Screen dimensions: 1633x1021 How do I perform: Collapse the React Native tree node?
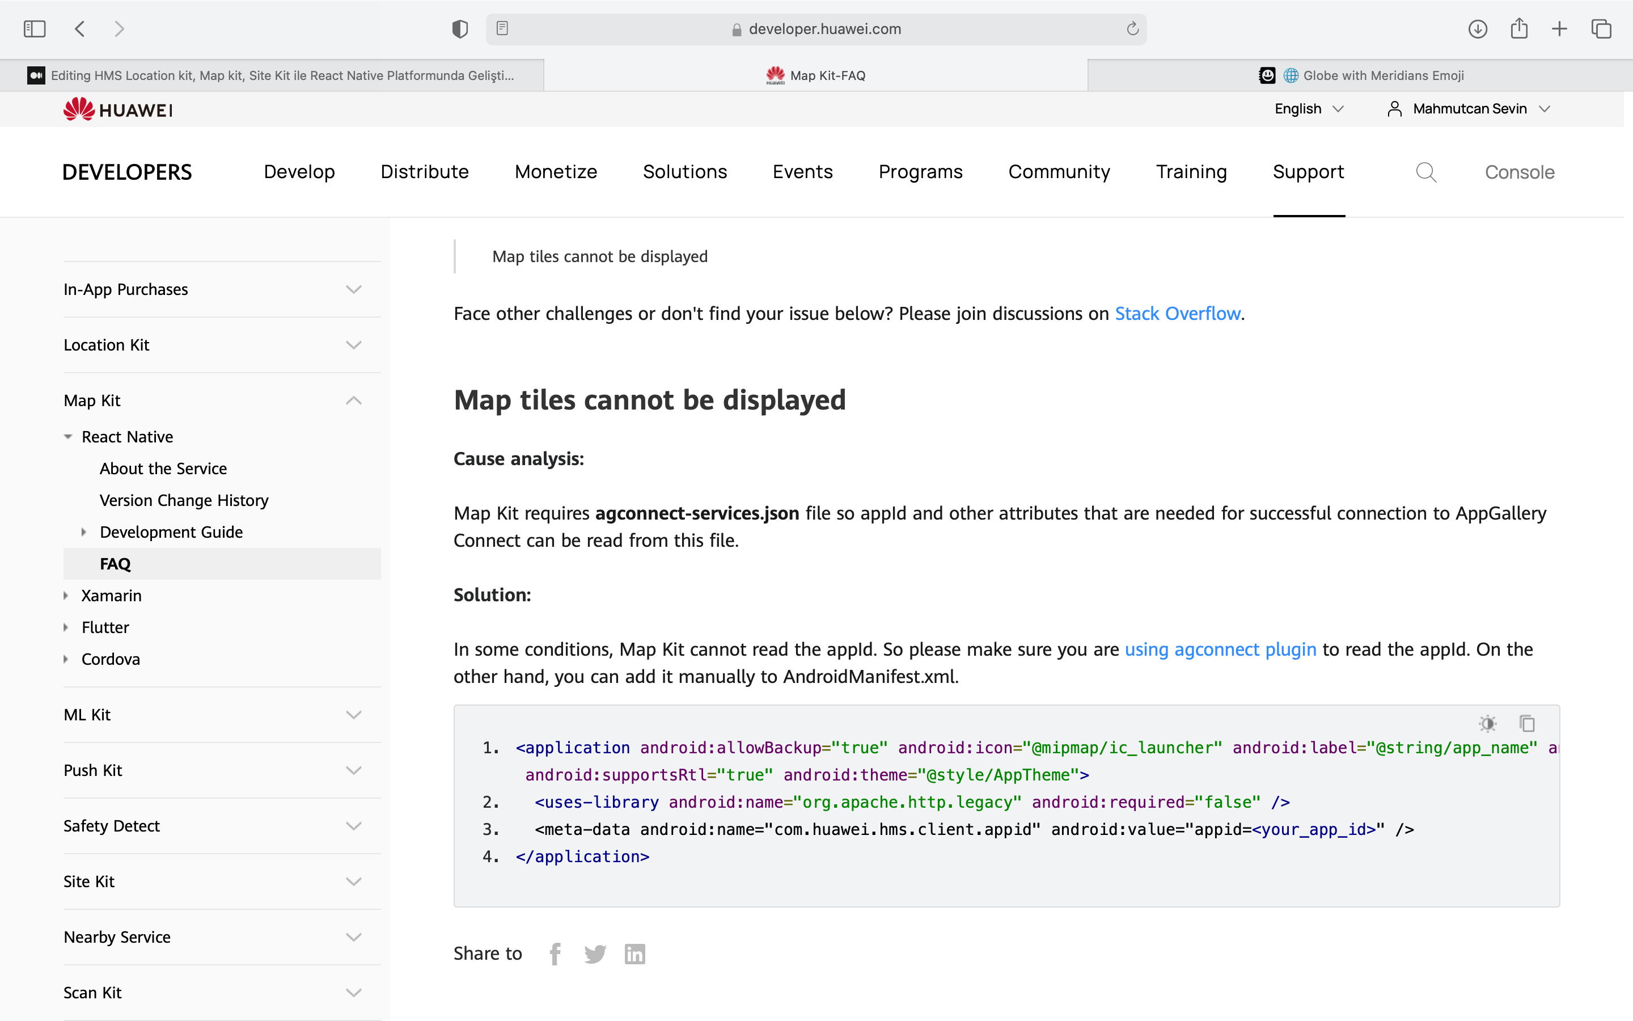(68, 437)
